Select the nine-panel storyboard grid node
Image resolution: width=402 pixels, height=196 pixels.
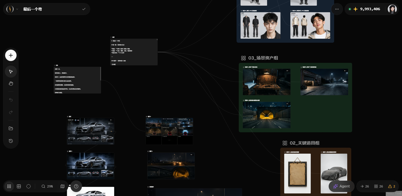point(169,131)
